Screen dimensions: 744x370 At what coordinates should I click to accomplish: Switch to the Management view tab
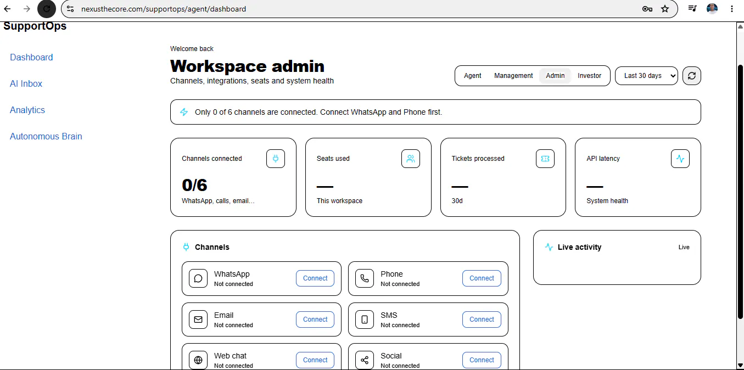click(513, 76)
